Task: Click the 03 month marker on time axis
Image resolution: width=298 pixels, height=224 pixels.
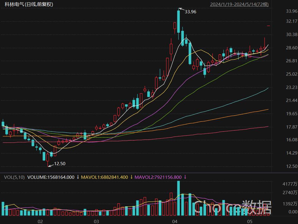Action: (96, 221)
